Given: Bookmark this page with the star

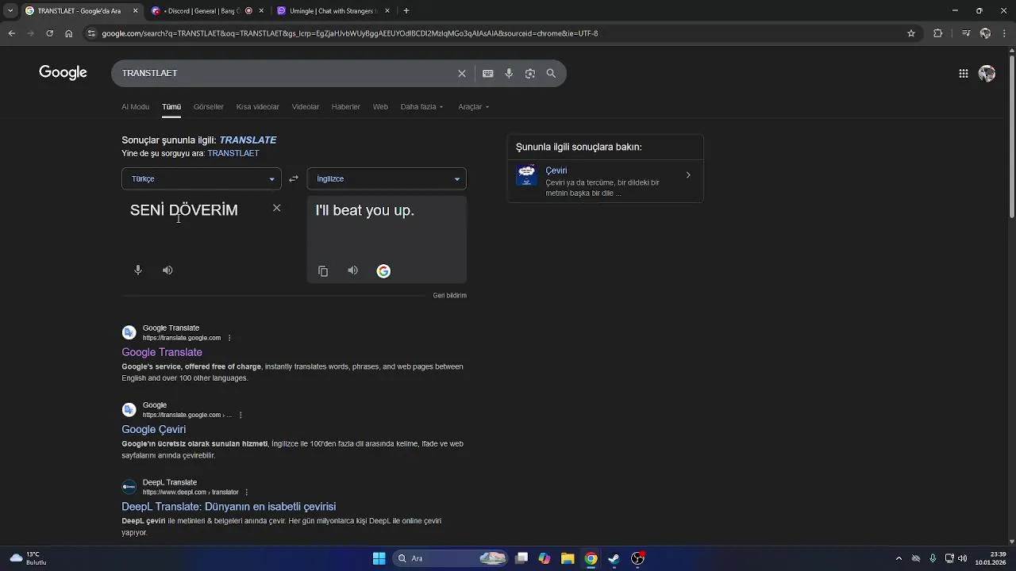Looking at the screenshot, I should 911,33.
